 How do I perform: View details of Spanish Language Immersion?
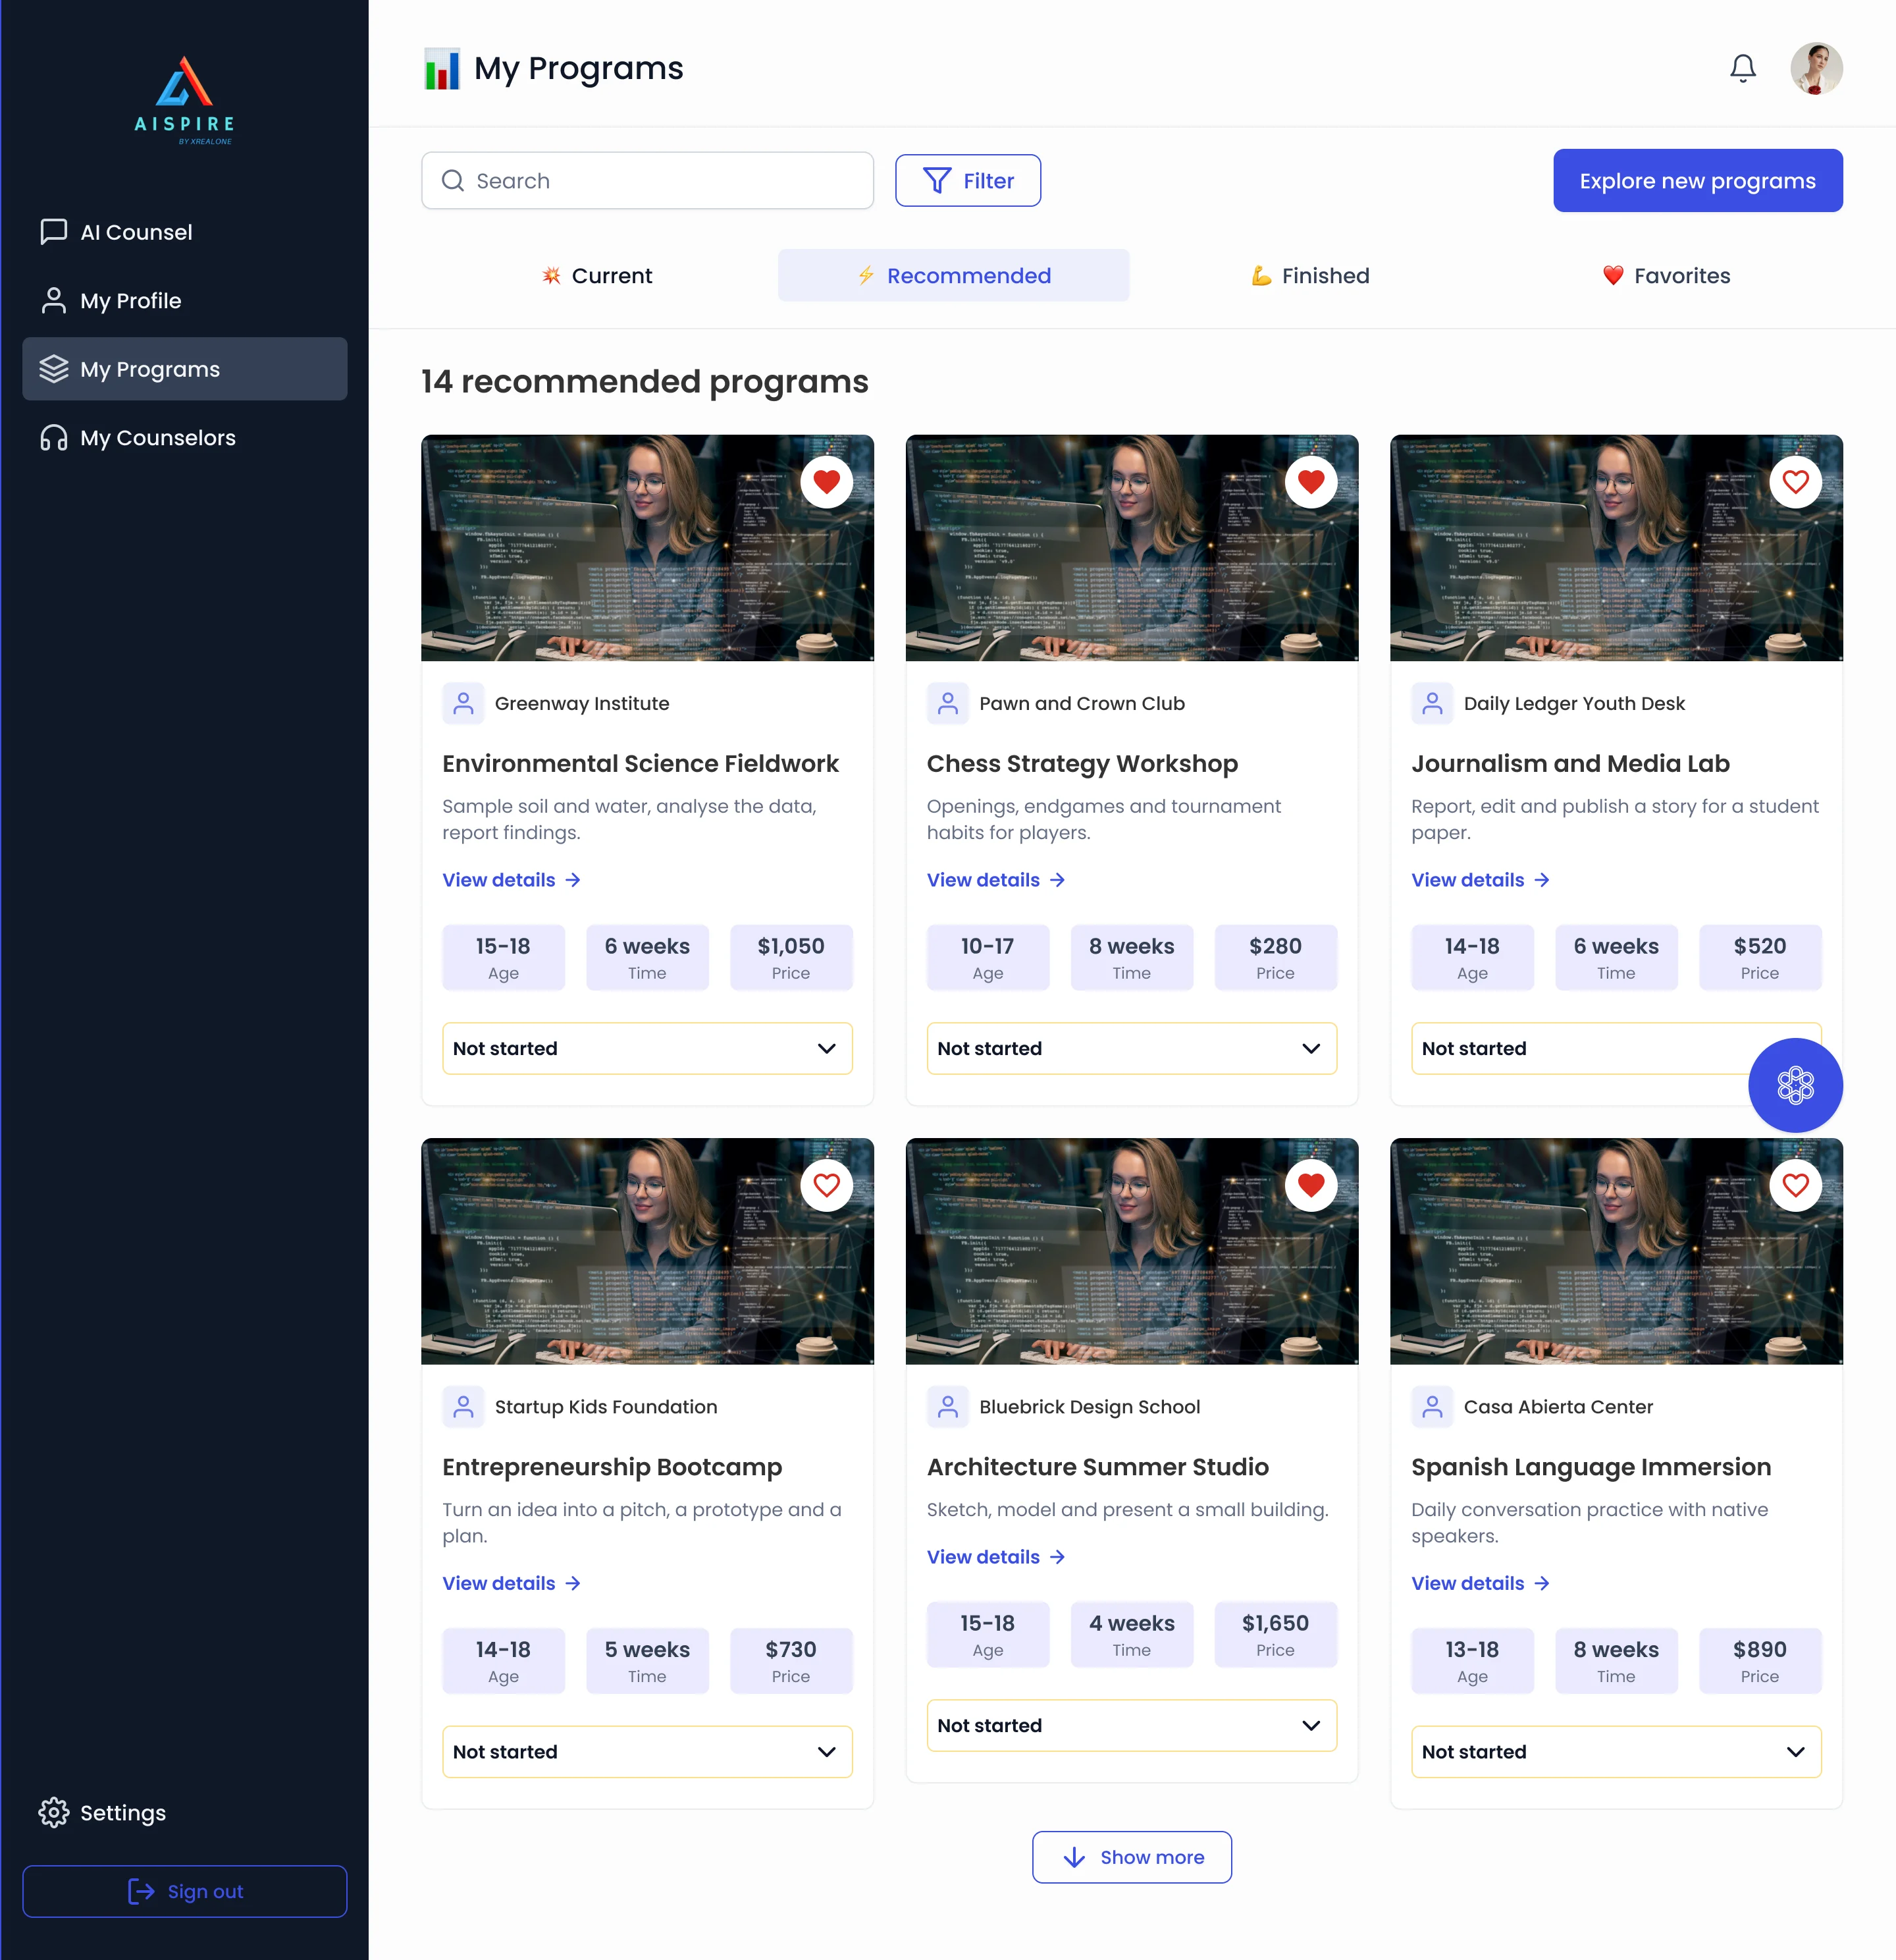click(1480, 1583)
